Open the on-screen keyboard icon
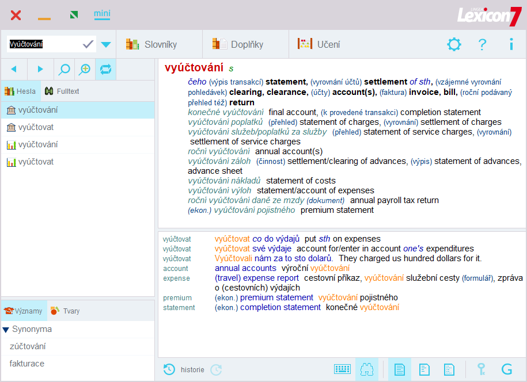This screenshot has height=382, width=527. [343, 369]
